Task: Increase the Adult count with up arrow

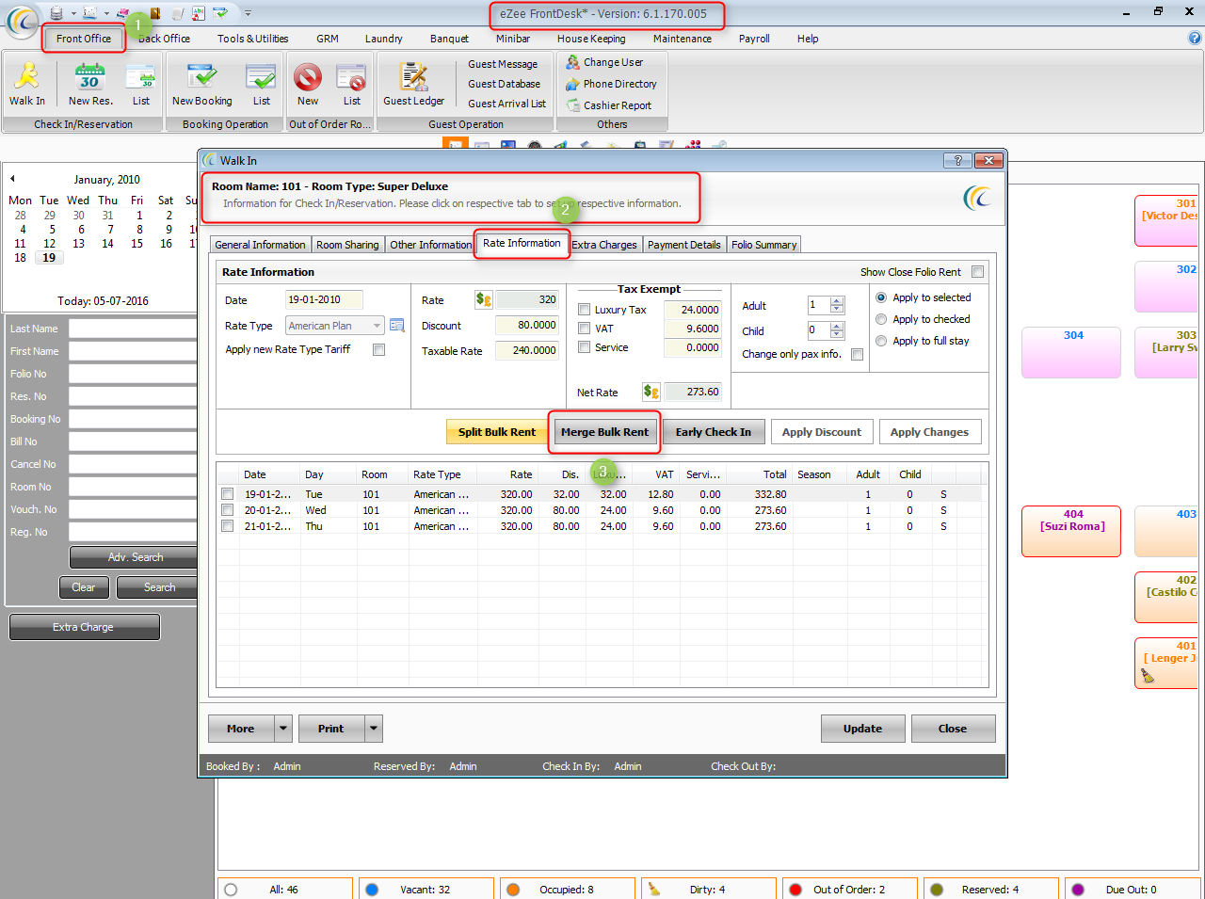Action: pyautogui.click(x=837, y=300)
